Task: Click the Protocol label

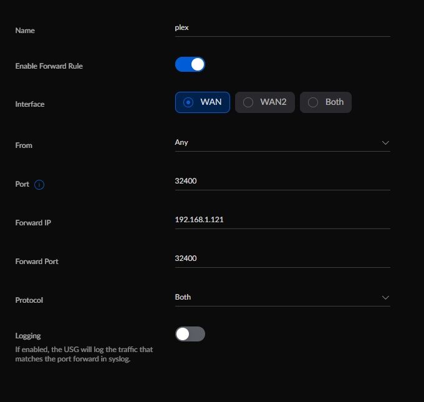Action: (x=29, y=300)
